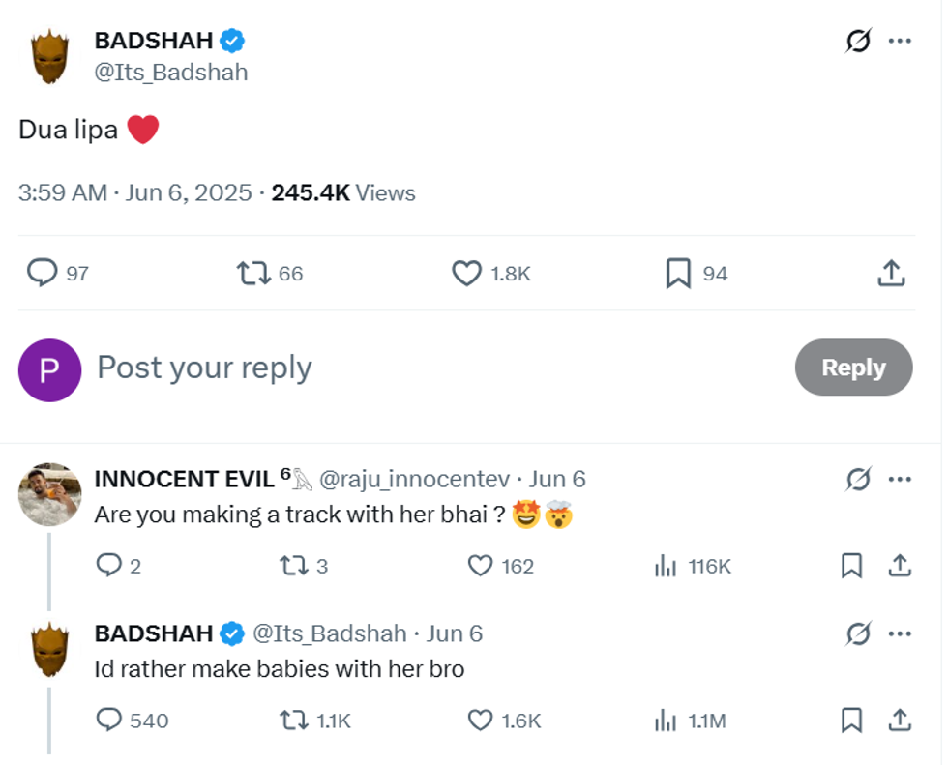Open more options menu on the main tweet
The height and width of the screenshot is (765, 948).
tap(901, 41)
